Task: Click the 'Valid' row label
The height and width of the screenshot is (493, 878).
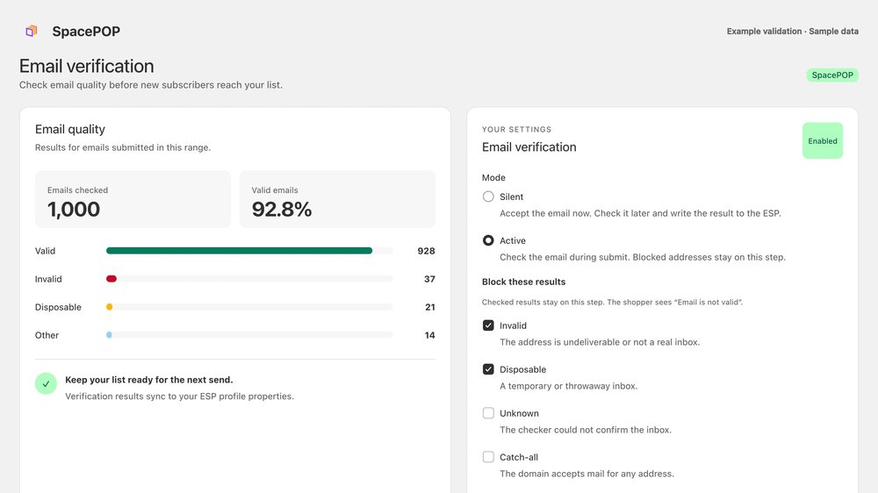Action: point(45,251)
